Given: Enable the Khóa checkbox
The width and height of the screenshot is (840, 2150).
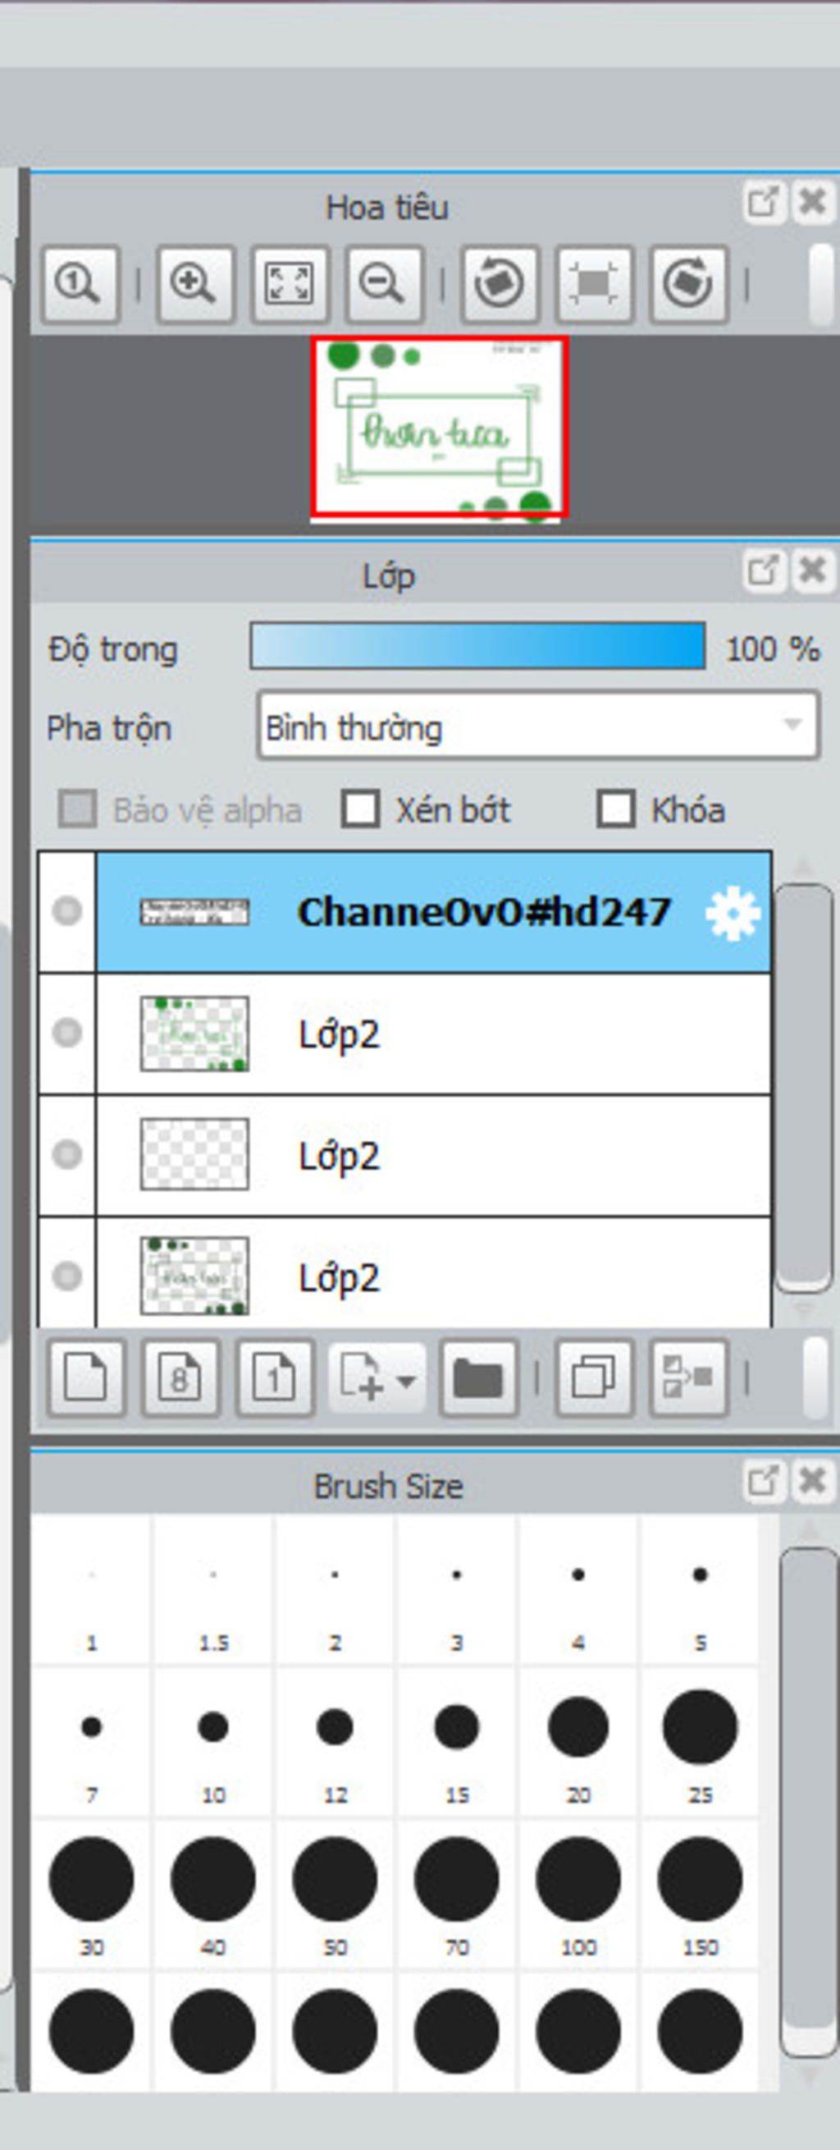Looking at the screenshot, I should tap(615, 809).
